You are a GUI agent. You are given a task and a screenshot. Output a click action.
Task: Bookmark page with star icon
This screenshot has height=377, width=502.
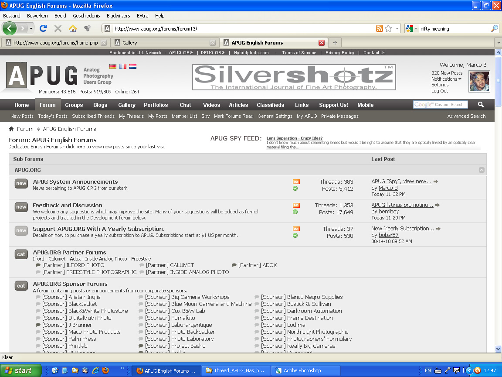pos(388,28)
